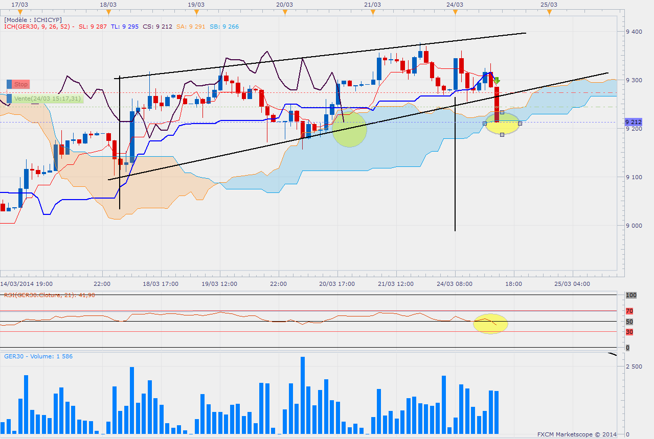Click the current price tag 9 212
Image resolution: width=654 pixels, height=439 pixels.
point(633,123)
